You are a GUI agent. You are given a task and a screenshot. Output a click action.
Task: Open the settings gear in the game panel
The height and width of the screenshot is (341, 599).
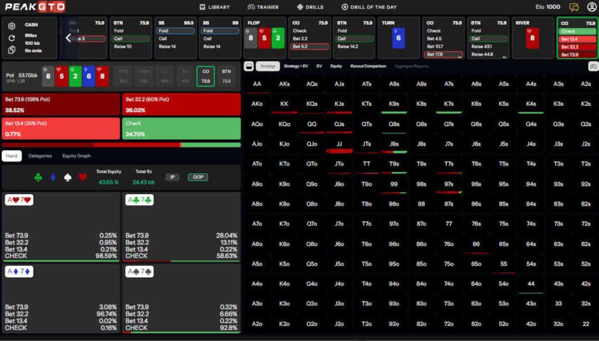coord(12,26)
